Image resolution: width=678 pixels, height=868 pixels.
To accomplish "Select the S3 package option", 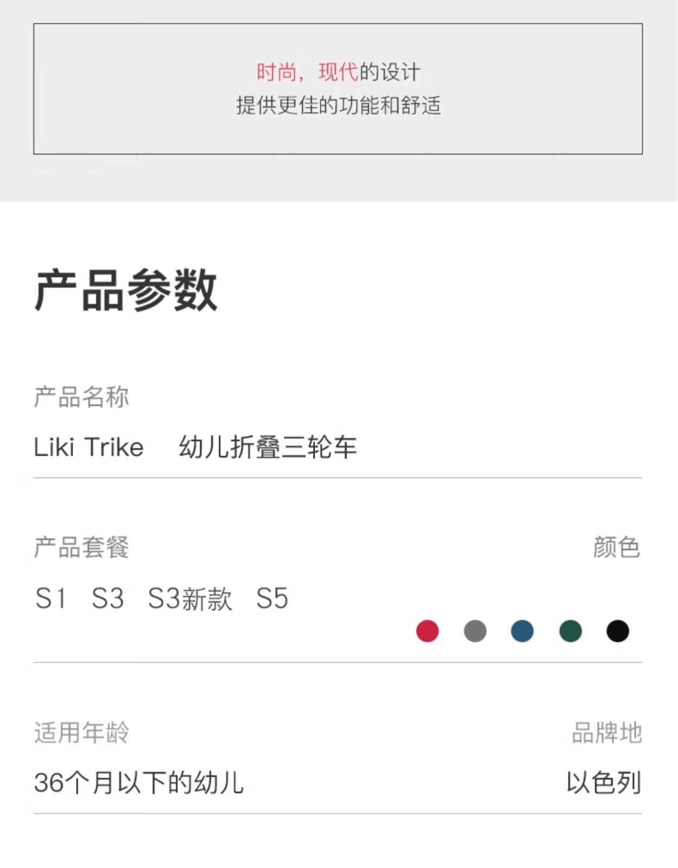I will [107, 599].
